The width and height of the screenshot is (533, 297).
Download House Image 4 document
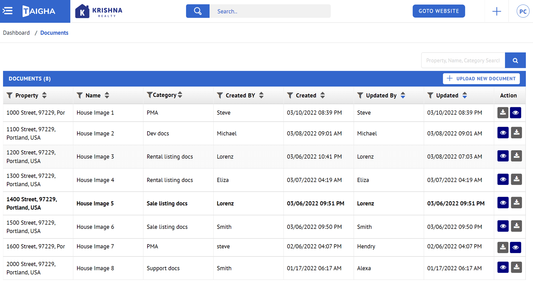(516, 179)
